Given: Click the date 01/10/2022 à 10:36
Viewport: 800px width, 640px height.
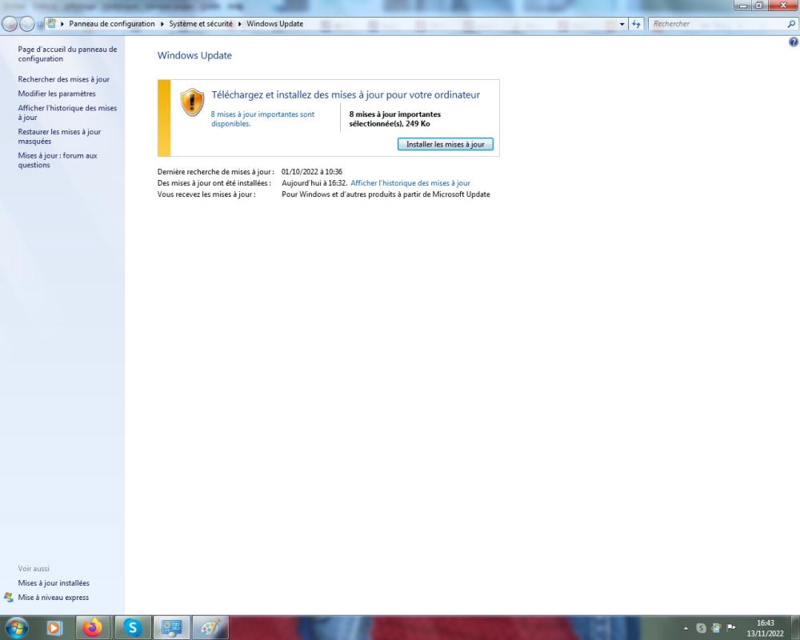Looking at the screenshot, I should click(312, 171).
